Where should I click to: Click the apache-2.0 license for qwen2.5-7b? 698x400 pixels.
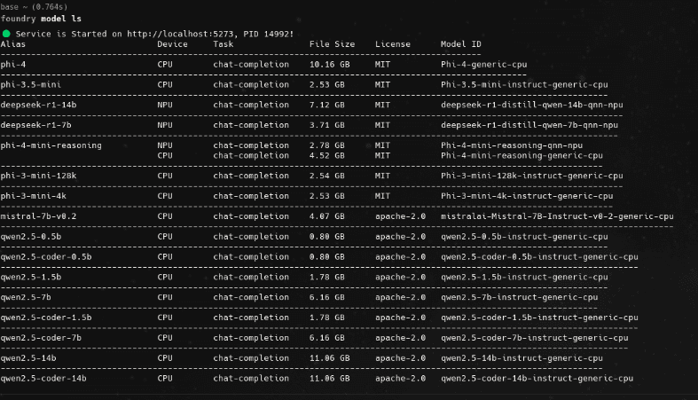(400, 297)
